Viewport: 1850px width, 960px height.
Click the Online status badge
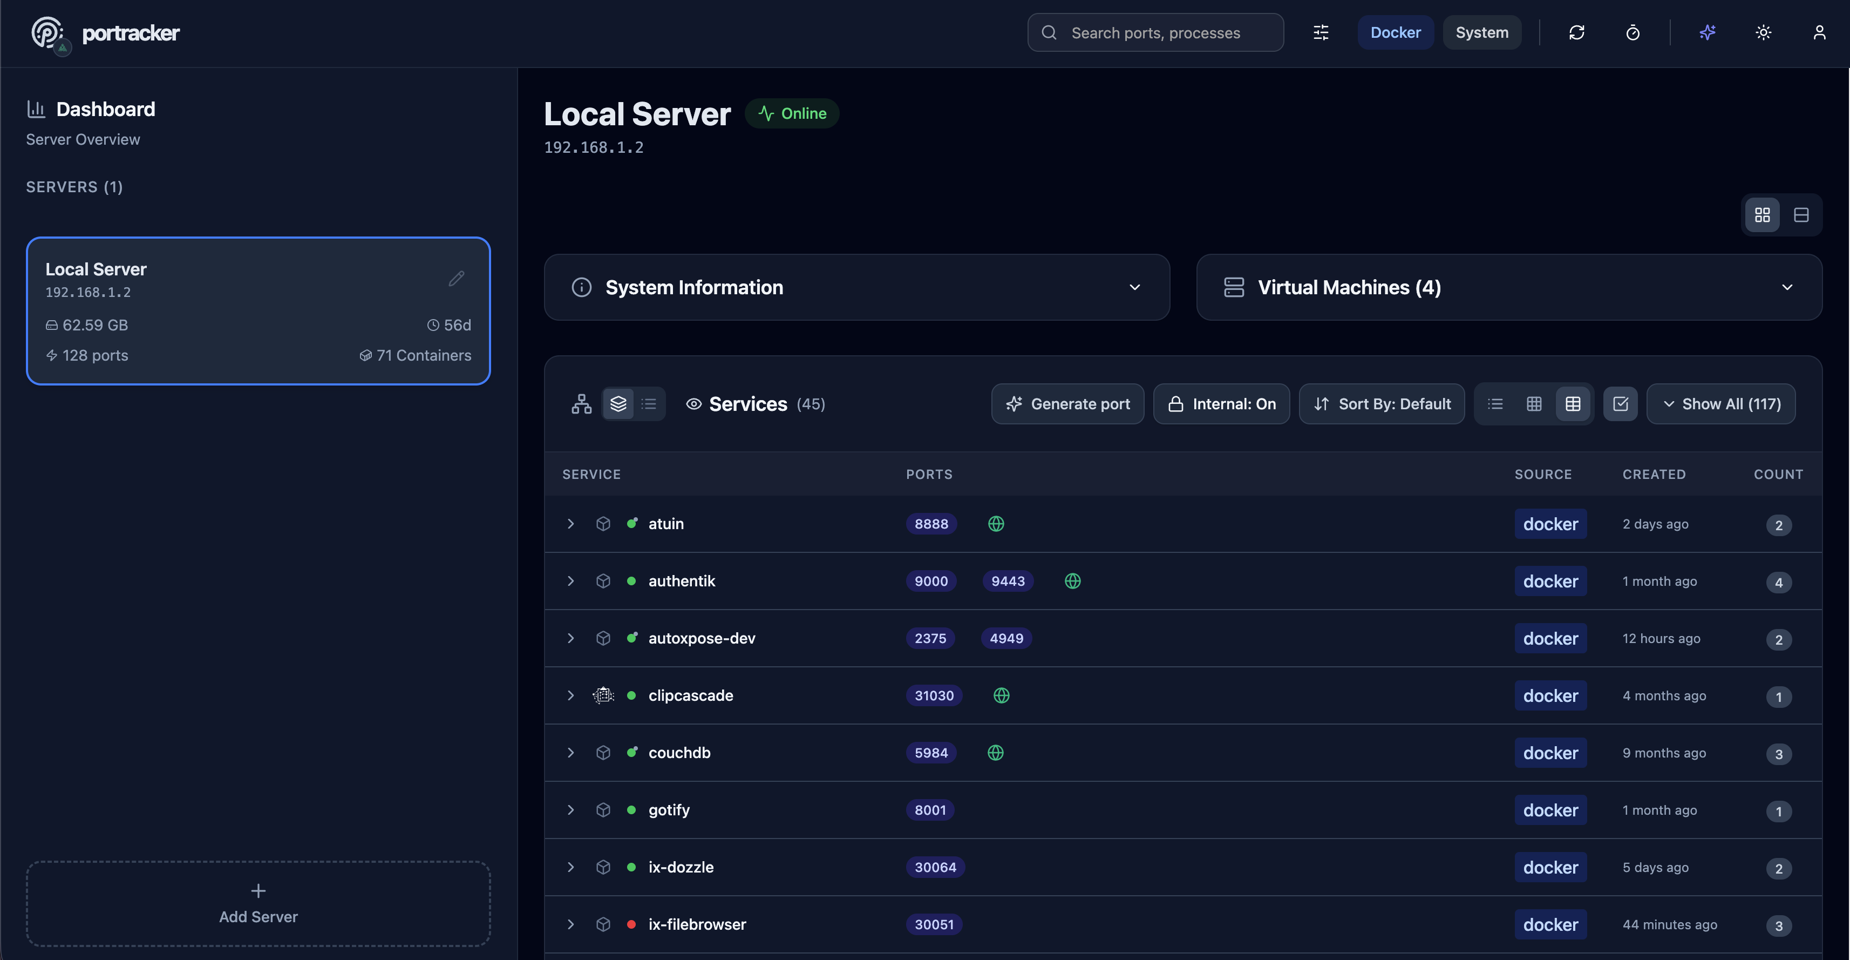click(x=791, y=113)
